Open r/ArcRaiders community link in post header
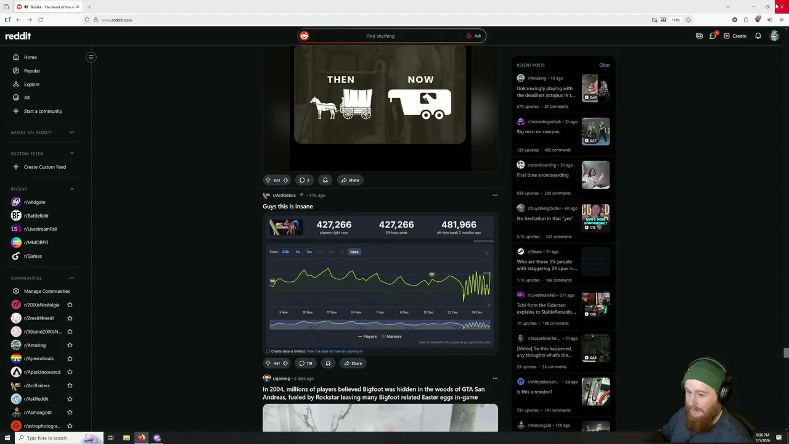The width and height of the screenshot is (789, 444). (x=284, y=195)
